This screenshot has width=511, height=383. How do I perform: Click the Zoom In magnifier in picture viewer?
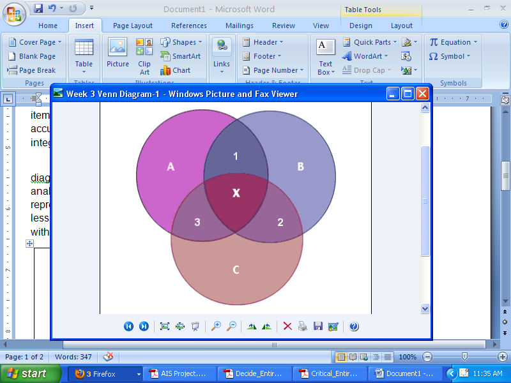(x=216, y=326)
